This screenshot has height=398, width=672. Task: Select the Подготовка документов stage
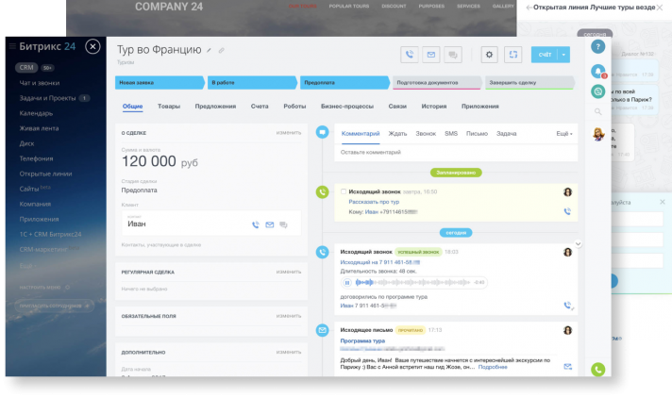437,83
